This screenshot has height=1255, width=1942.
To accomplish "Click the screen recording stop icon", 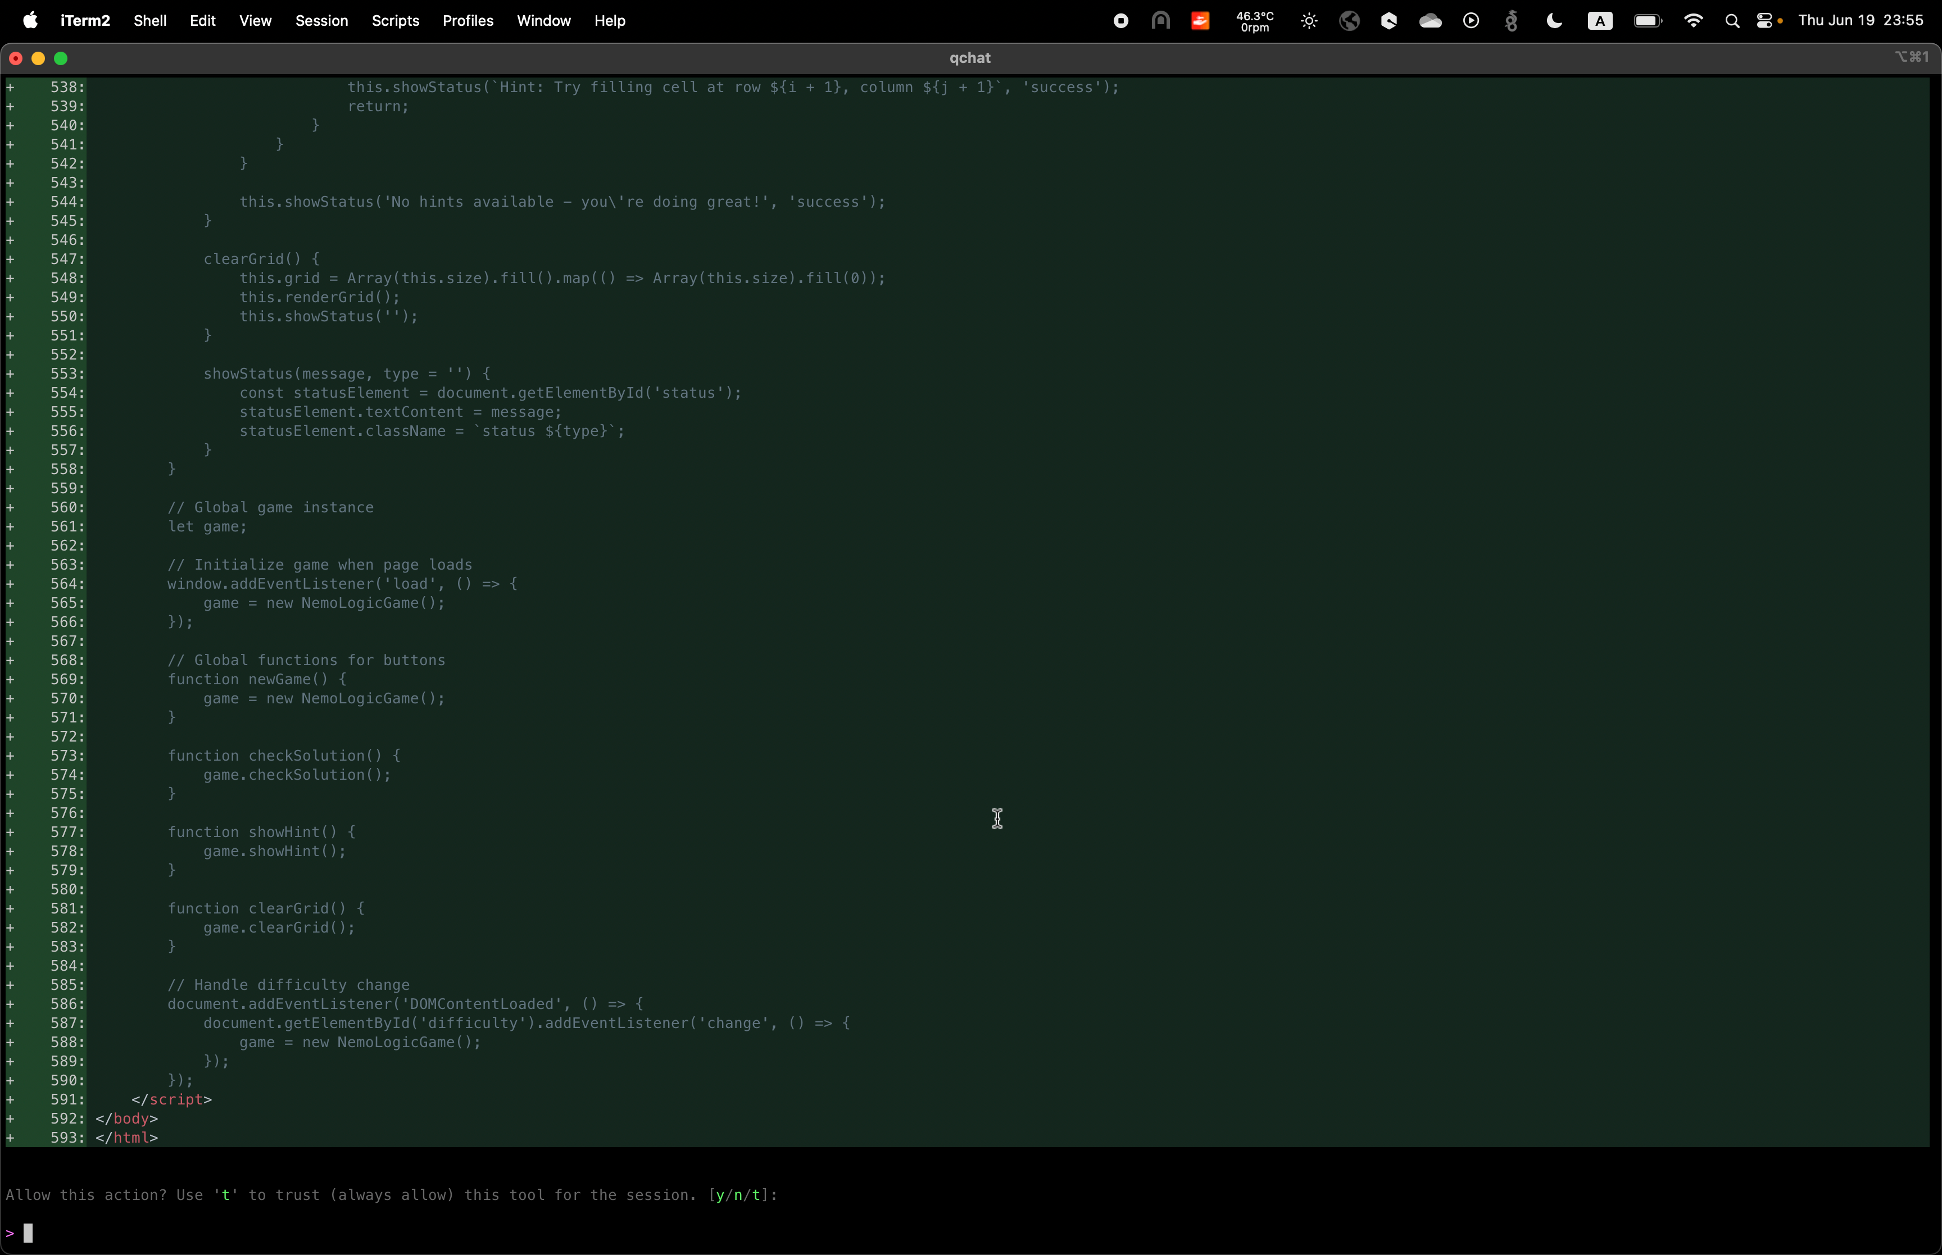I will click(x=1120, y=21).
